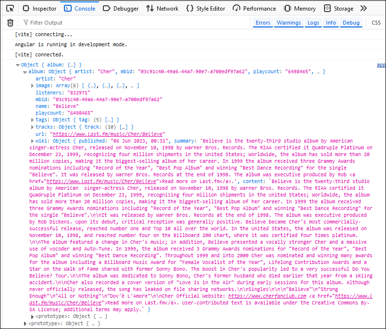Viewport: 386px width, 329px height.
Task: Switch to the Console tab
Action: [79, 8]
